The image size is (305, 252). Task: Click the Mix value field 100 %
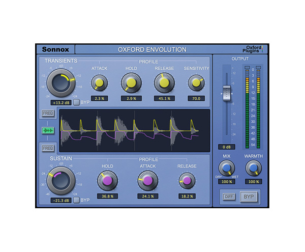(x=227, y=182)
